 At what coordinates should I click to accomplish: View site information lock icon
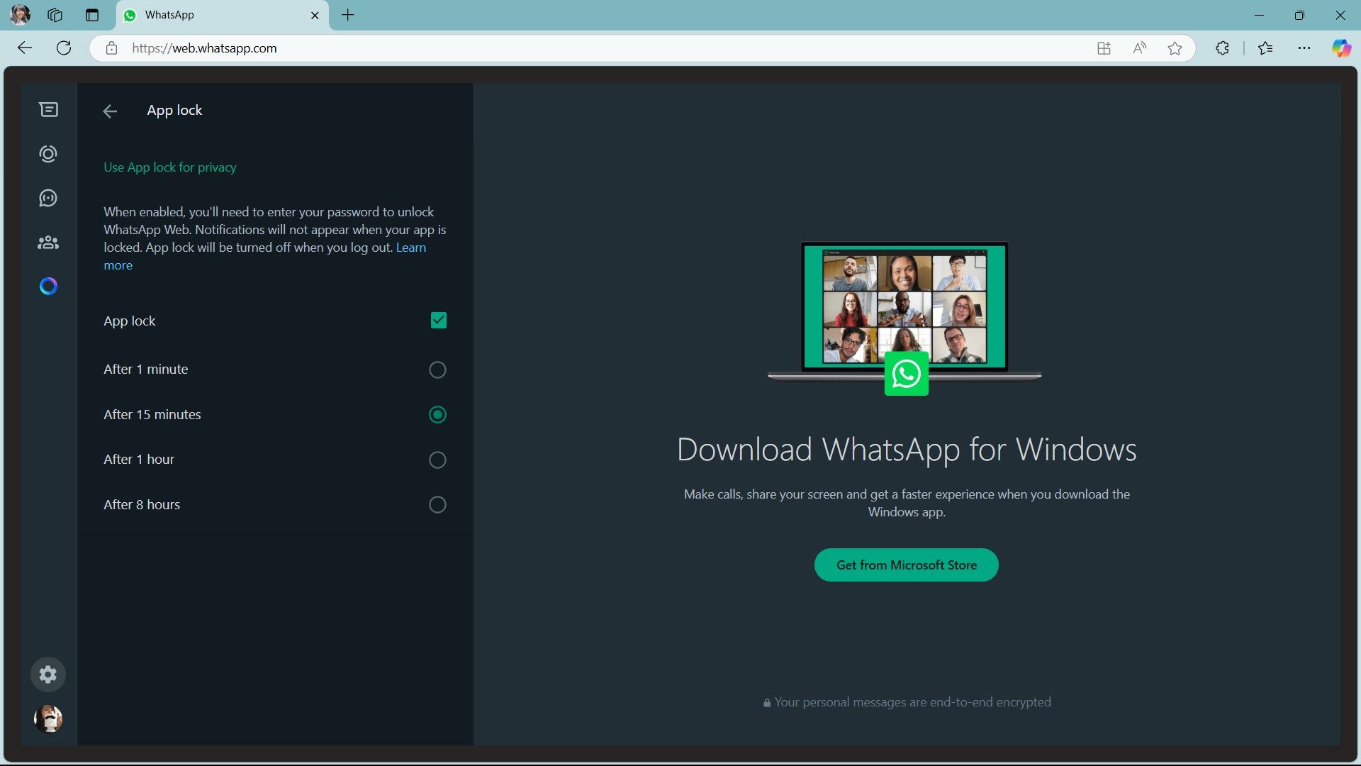point(111,48)
